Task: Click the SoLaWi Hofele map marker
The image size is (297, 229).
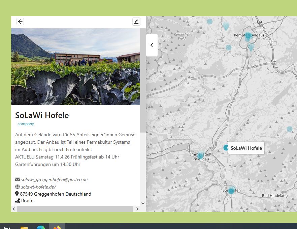Action: 226,148
